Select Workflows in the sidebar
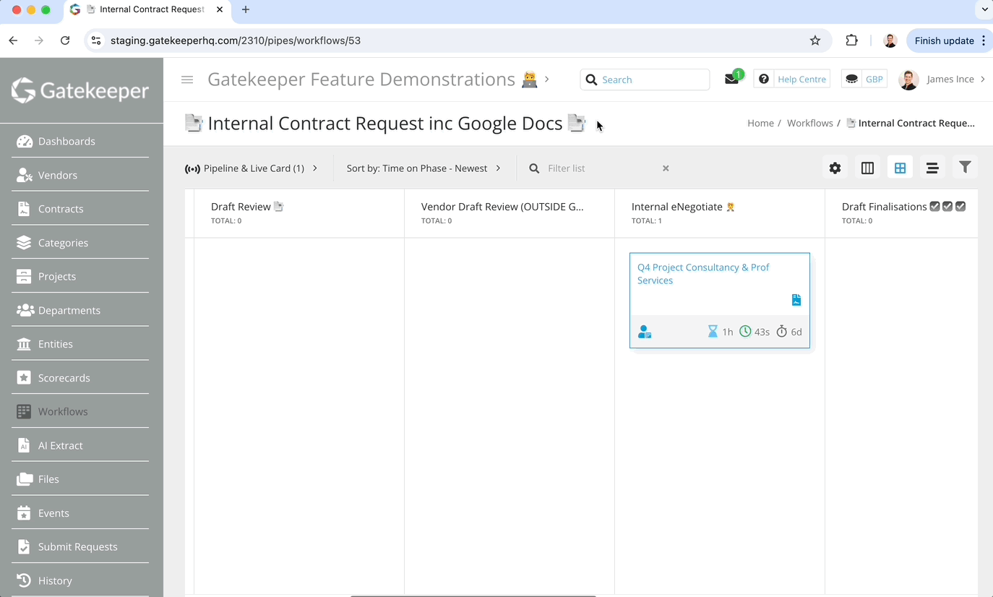The width and height of the screenshot is (993, 597). (64, 411)
